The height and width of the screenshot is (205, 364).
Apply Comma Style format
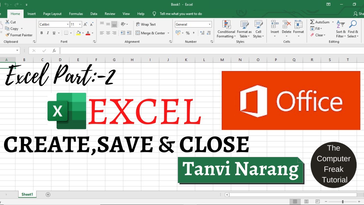pyautogui.click(x=194, y=33)
